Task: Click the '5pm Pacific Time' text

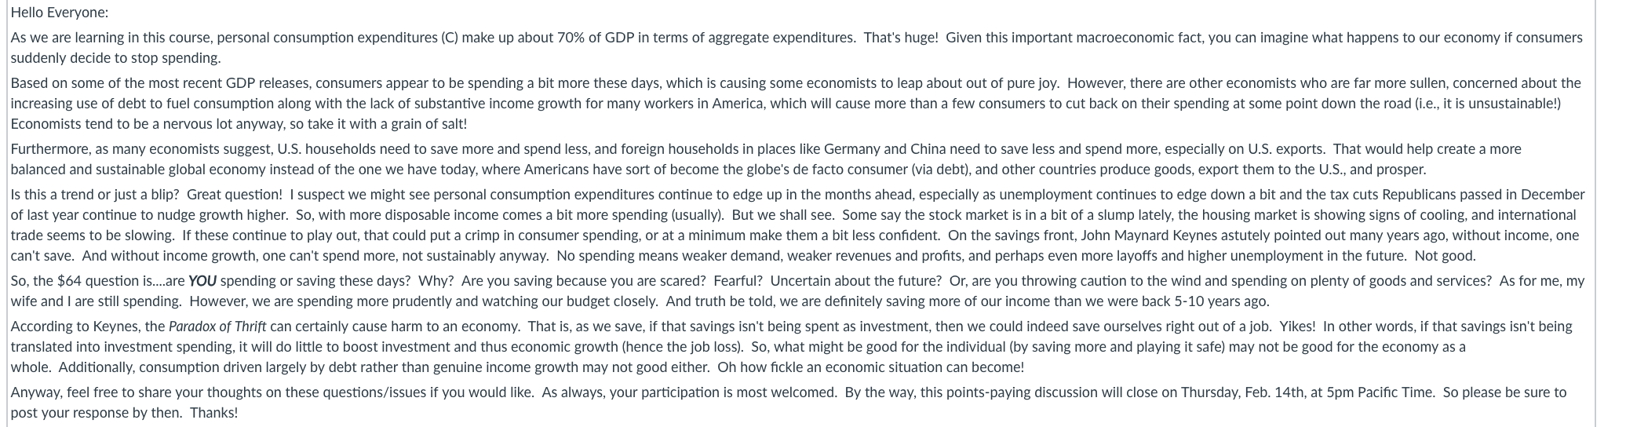Action: (1380, 392)
